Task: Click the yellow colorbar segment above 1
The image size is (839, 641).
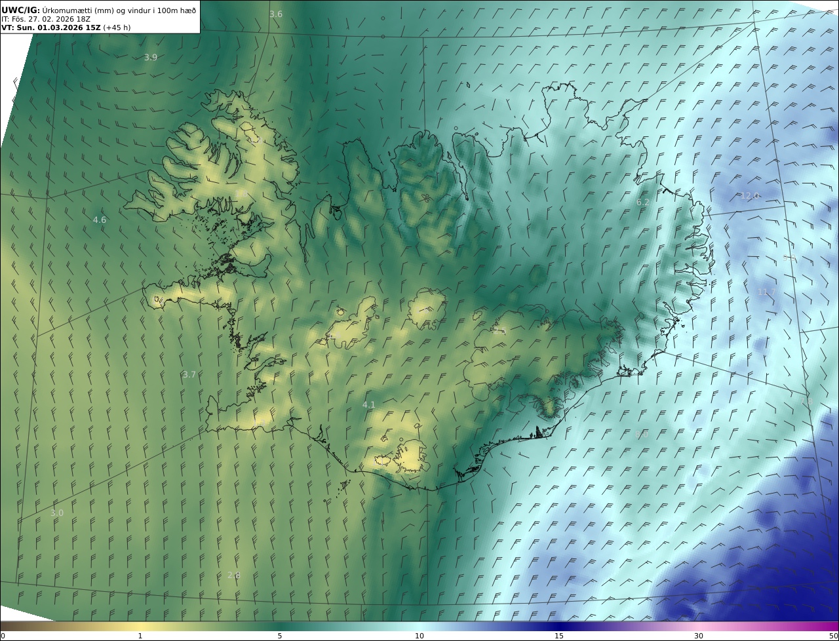Action: coord(140,626)
